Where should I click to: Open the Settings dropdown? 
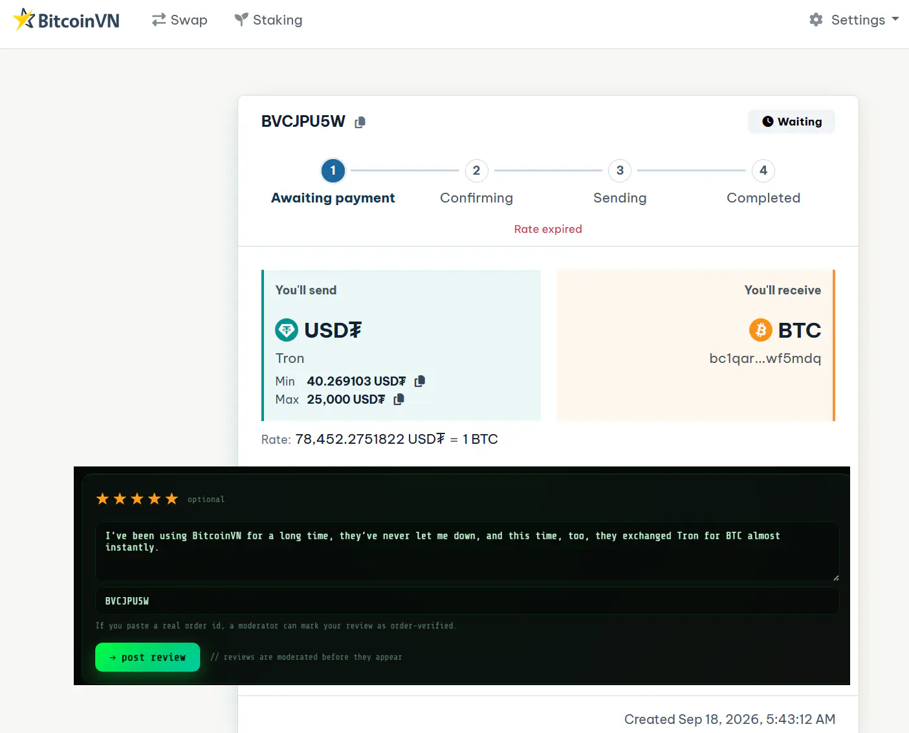click(x=854, y=20)
